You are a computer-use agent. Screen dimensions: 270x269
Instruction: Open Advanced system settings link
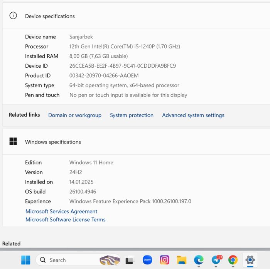193,115
